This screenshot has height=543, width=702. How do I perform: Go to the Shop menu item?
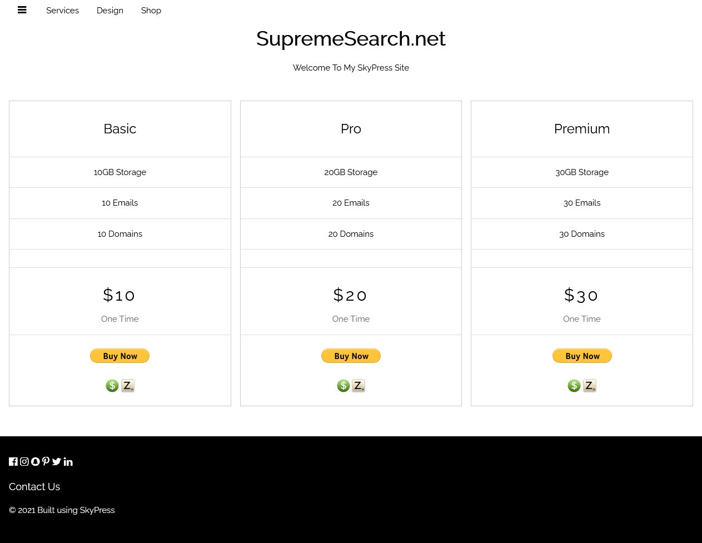pos(151,11)
